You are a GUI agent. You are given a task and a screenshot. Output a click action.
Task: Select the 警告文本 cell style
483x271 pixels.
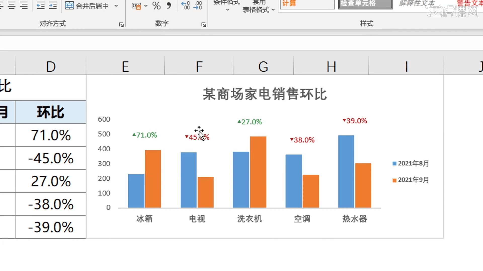click(470, 3)
